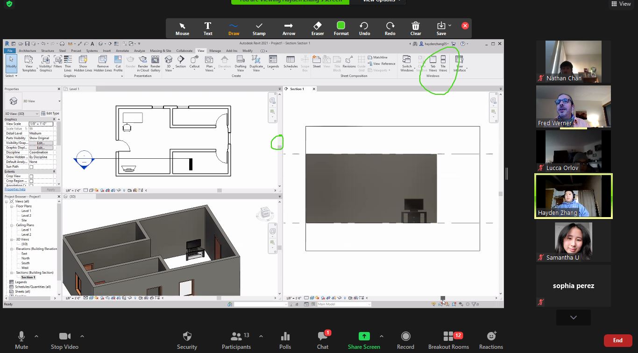Screen dimensions: 638x353
Task: Enable the Sun Path checkbox
Action: 31,167
